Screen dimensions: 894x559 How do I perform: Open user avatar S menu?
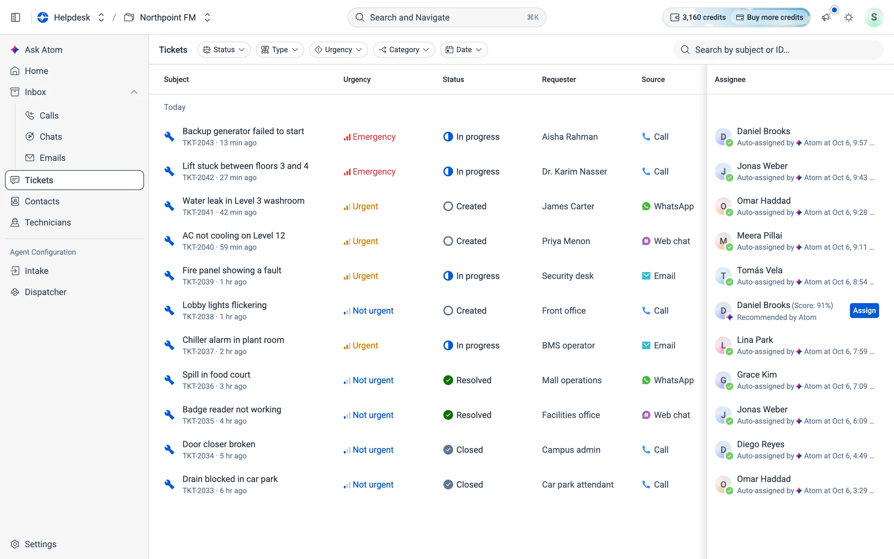(x=873, y=17)
